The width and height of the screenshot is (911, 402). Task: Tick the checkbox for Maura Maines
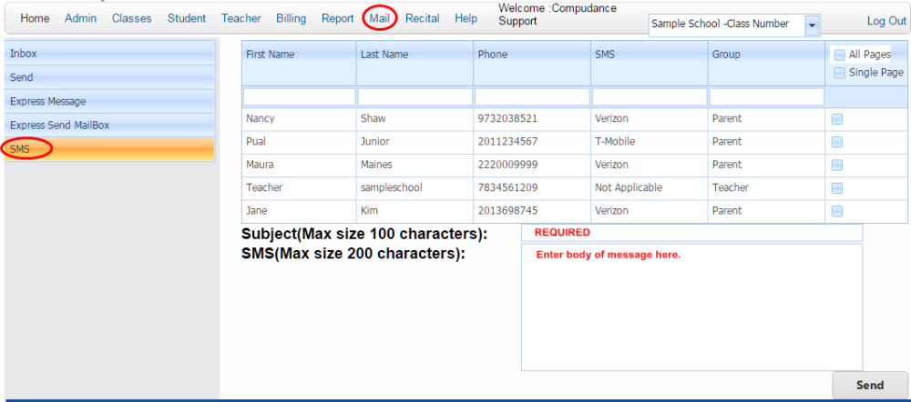click(x=837, y=166)
